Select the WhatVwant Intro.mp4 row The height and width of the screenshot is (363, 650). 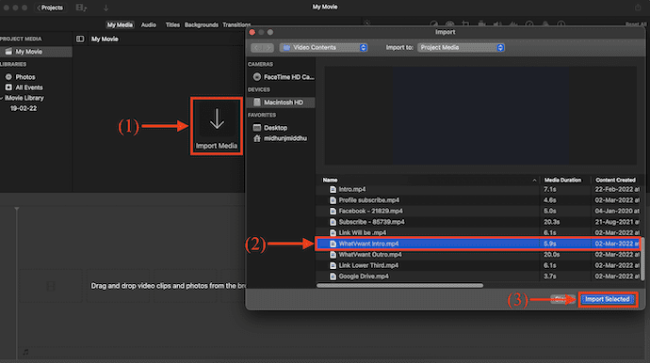478,244
